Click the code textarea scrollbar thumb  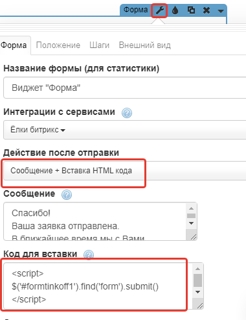pos(198,280)
